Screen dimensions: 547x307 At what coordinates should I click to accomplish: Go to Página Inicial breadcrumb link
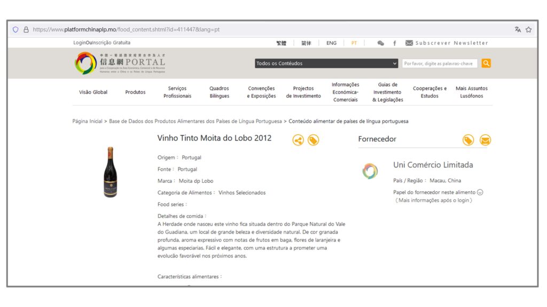tap(87, 122)
